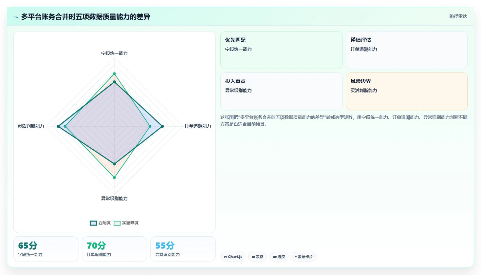
Task: Click 订单追溯能力 text inside 谨慎评估 card
Action: click(x=364, y=49)
